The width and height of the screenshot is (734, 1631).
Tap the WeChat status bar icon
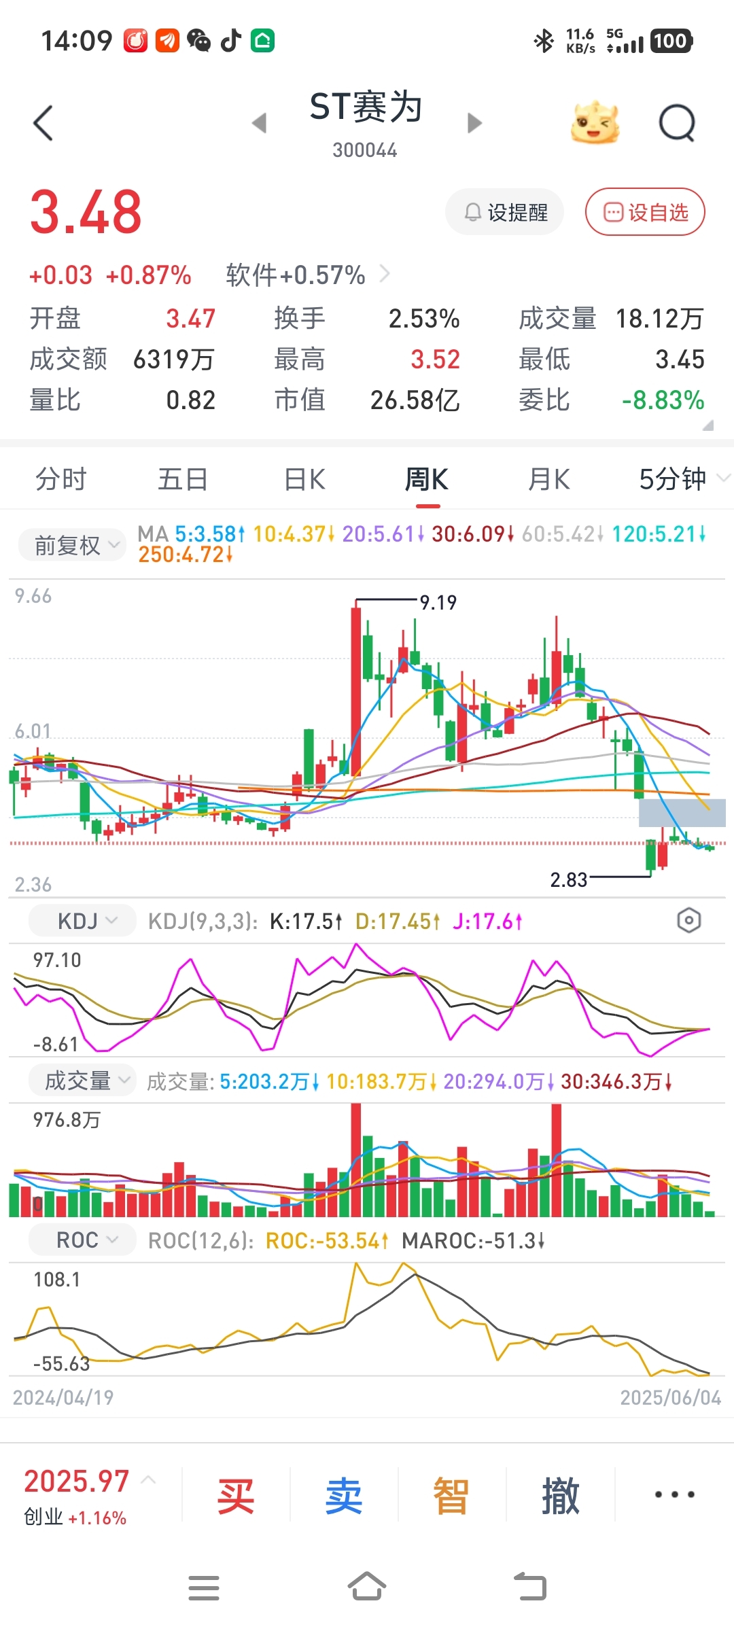click(199, 41)
